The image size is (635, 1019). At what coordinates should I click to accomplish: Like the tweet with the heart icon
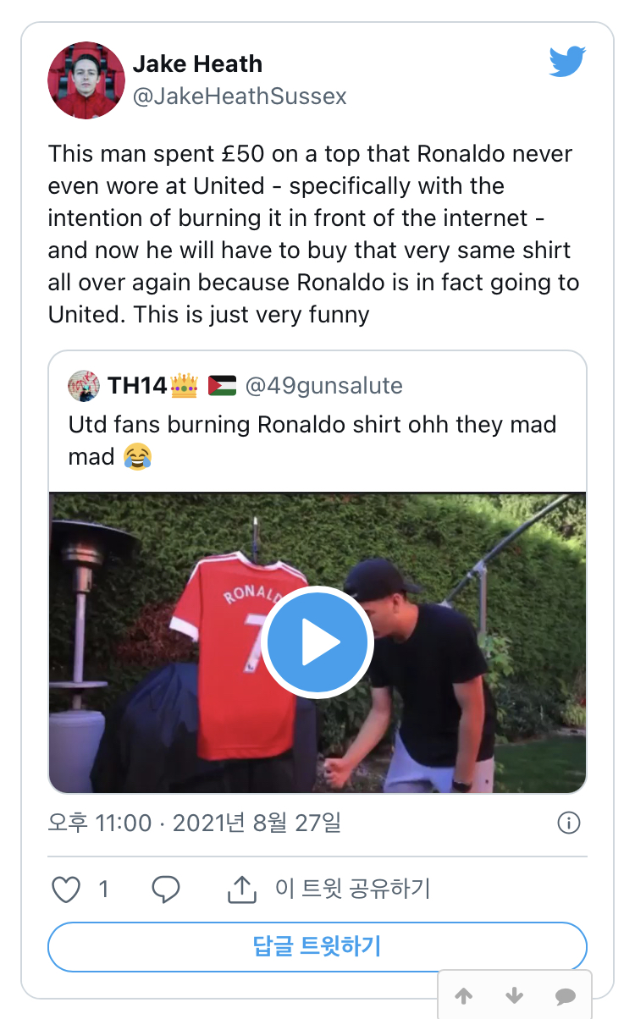tap(66, 889)
